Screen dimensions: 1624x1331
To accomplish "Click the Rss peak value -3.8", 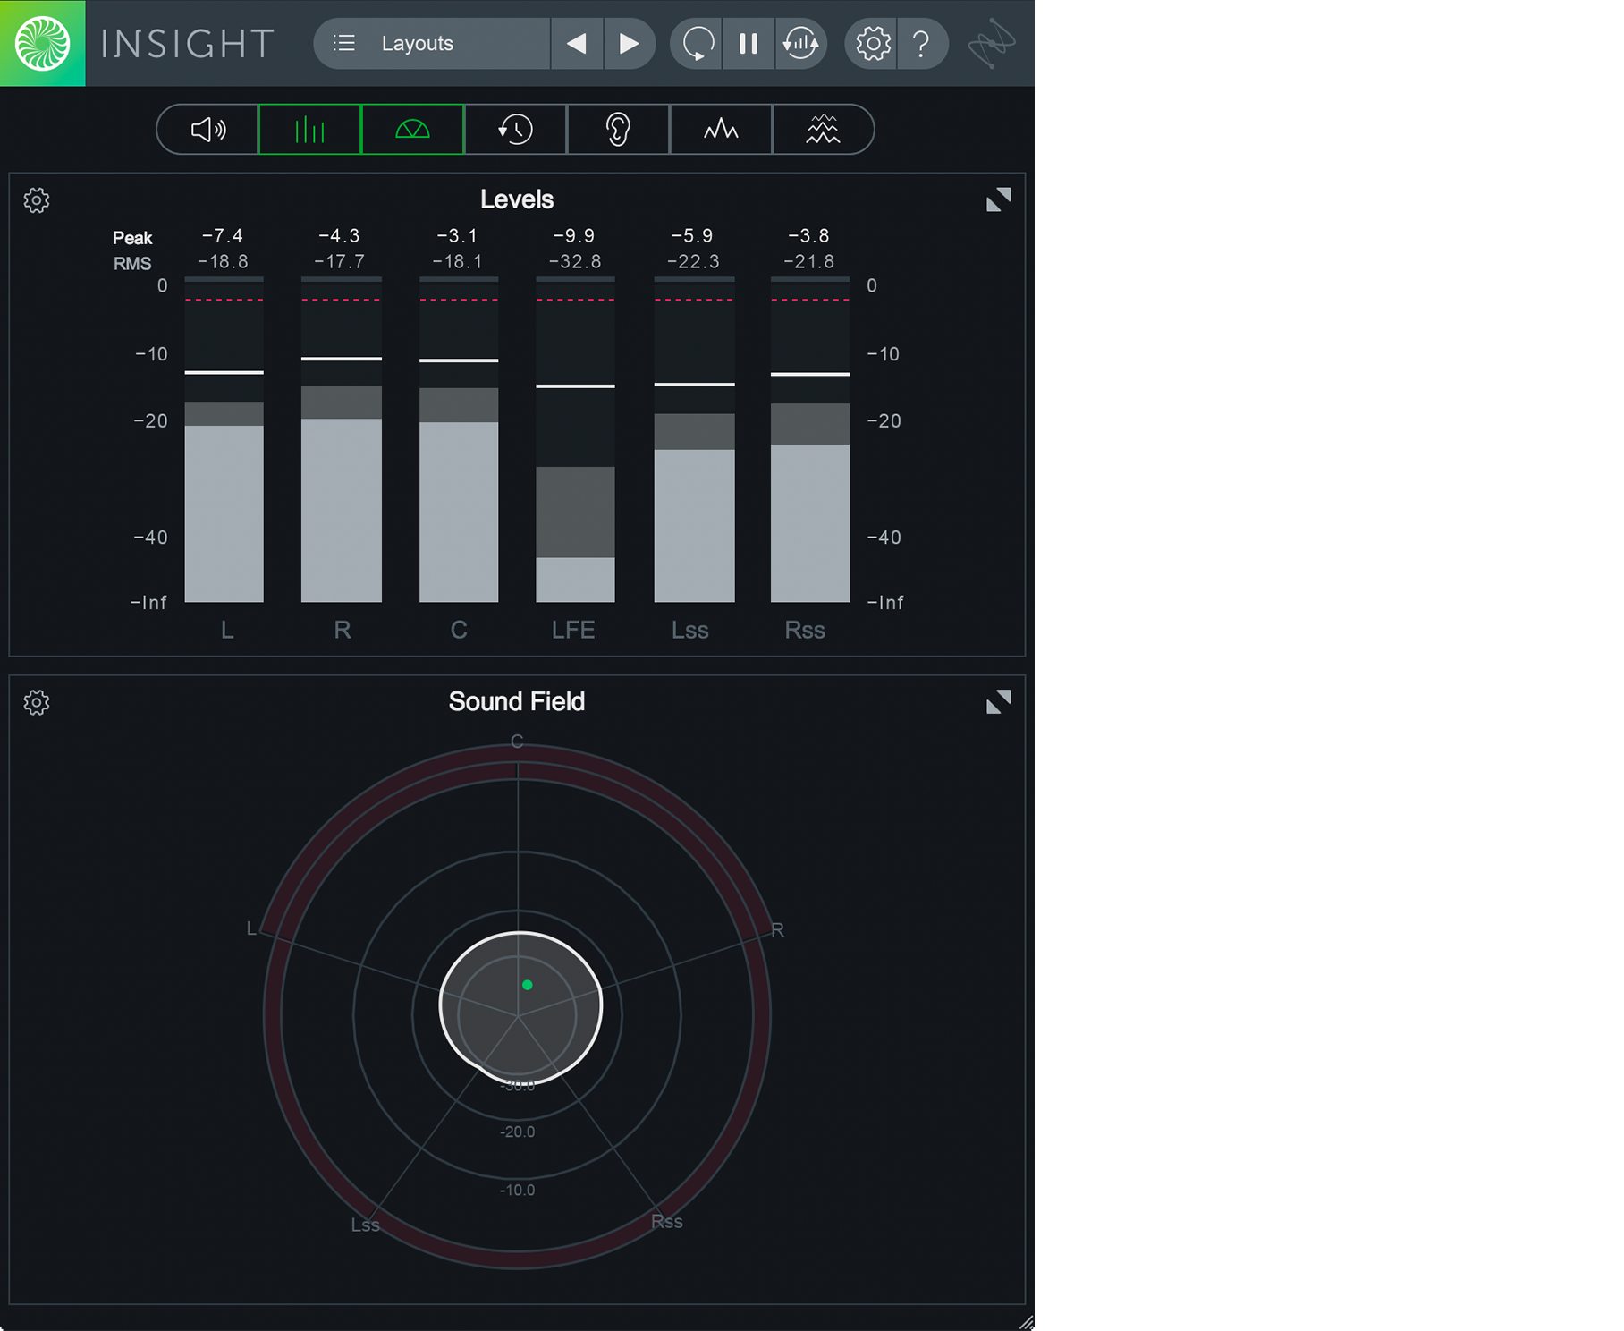I will (808, 235).
